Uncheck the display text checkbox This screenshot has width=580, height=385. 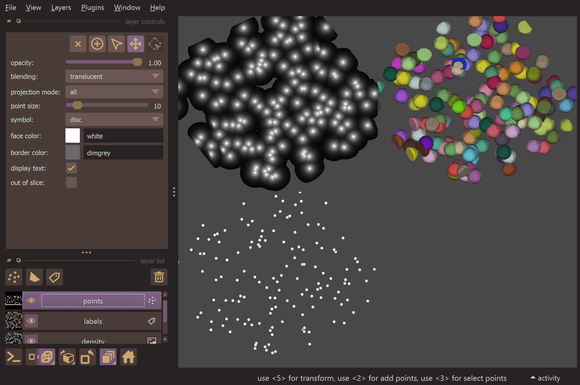pos(71,168)
